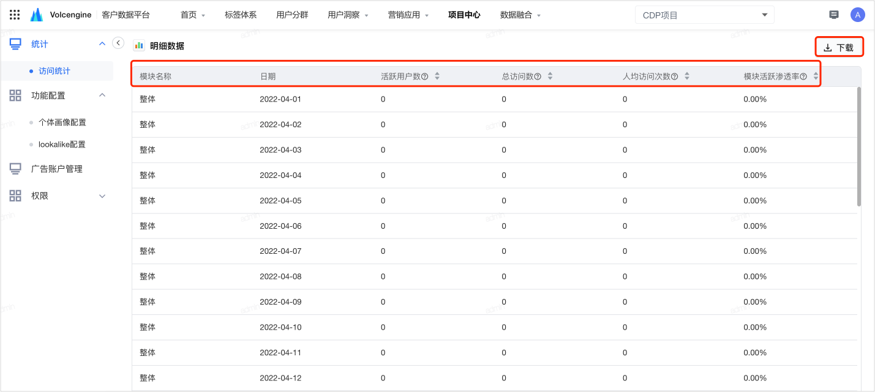The width and height of the screenshot is (875, 392).
Task: Select the date cell 2022-04-04
Action: [280, 175]
